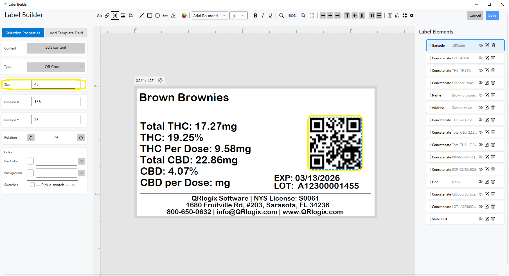Zoom in on the label canvas
The height and width of the screenshot is (276, 509).
303,15
